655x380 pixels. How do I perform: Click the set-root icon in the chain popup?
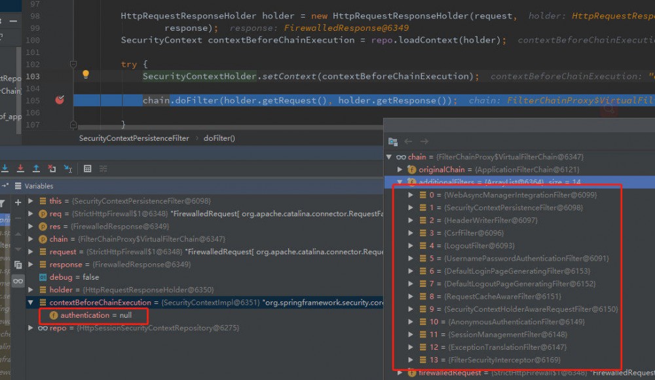coord(392,142)
